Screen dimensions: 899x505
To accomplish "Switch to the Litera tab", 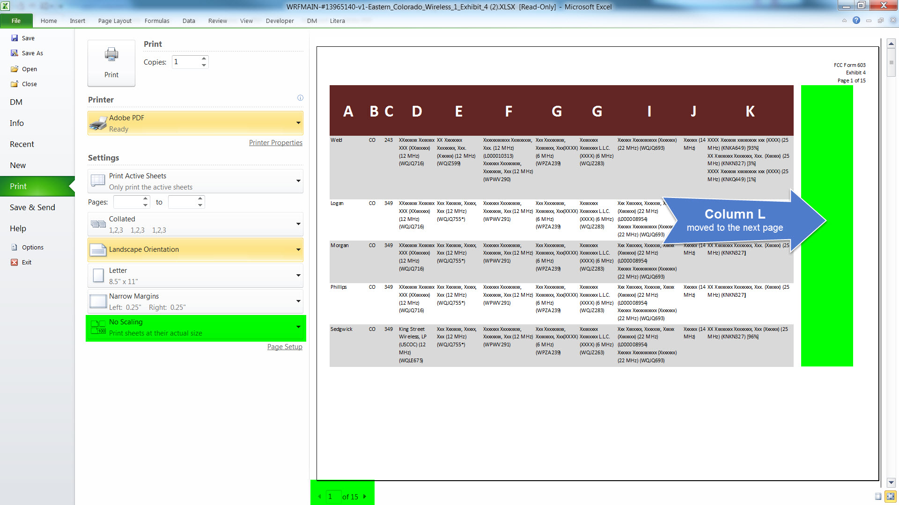I will pyautogui.click(x=337, y=21).
